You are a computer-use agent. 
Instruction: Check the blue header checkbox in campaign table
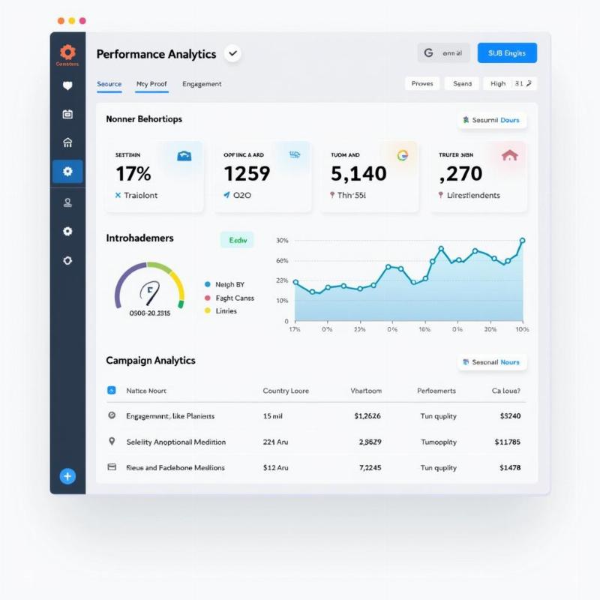pos(112,391)
